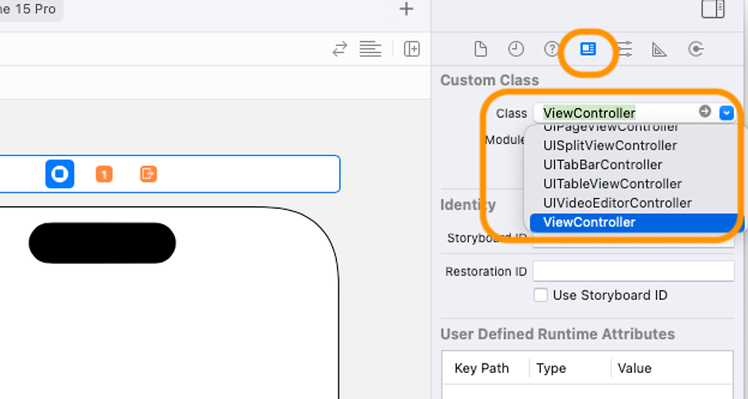This screenshot has height=399, width=748.
Task: Click the Key Path column header
Action: (481, 369)
